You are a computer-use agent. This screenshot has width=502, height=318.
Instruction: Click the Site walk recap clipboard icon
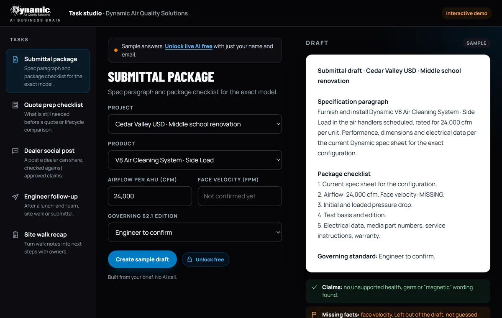[x=15, y=235]
